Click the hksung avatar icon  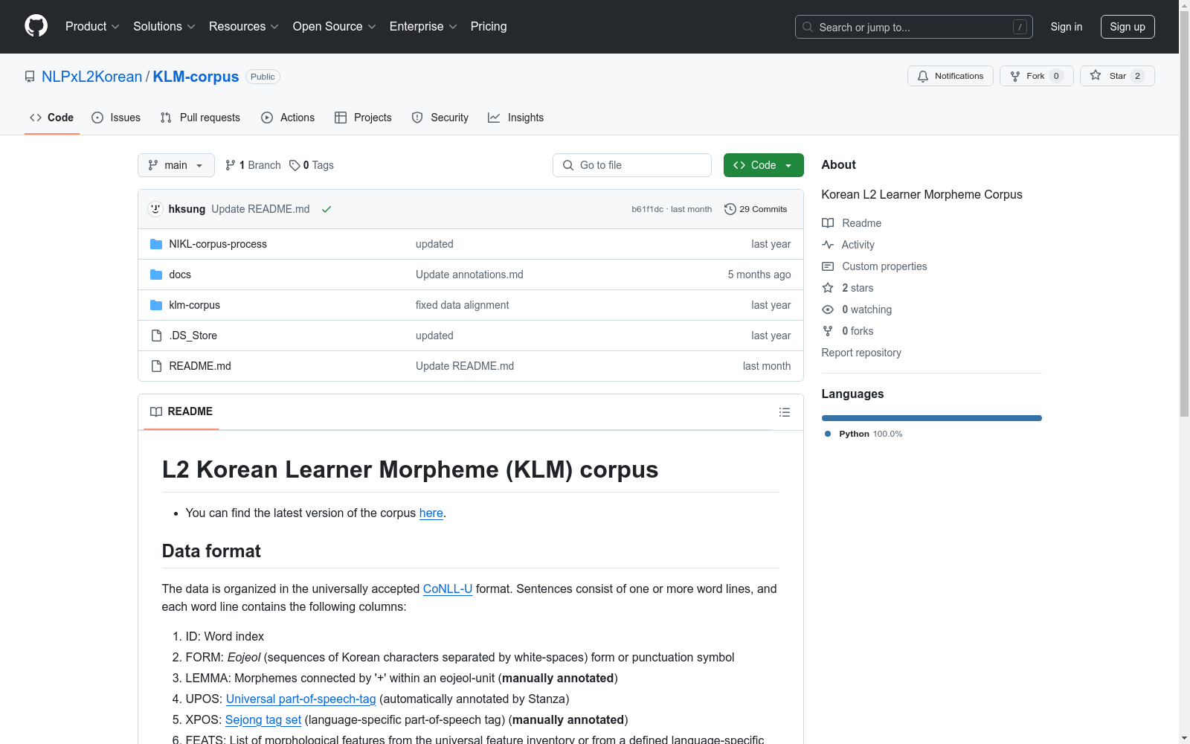click(155, 209)
